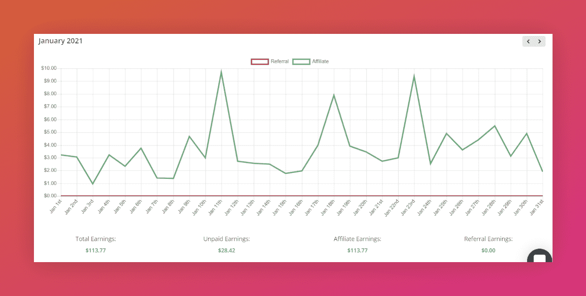Image resolution: width=586 pixels, height=296 pixels.
Task: Toggle the Affiliate series in the legend
Action: 310,62
